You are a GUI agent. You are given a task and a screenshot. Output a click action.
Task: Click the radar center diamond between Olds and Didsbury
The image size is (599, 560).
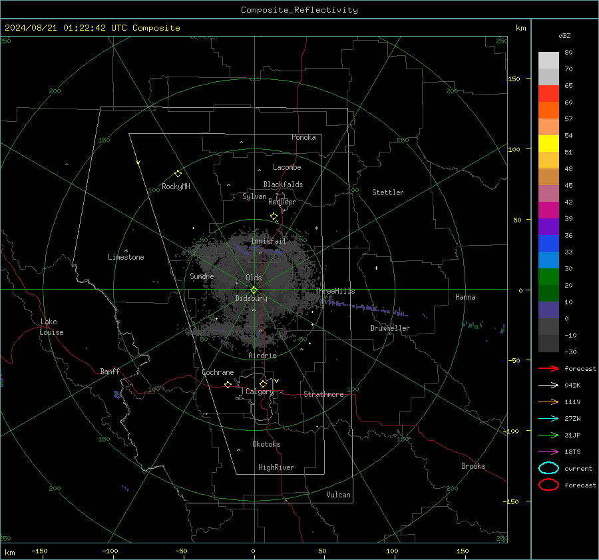(x=254, y=290)
